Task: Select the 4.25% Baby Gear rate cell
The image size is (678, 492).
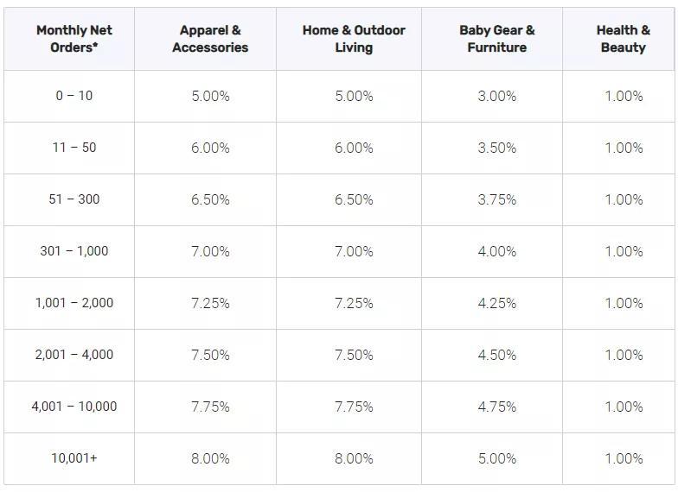Action: (496, 303)
